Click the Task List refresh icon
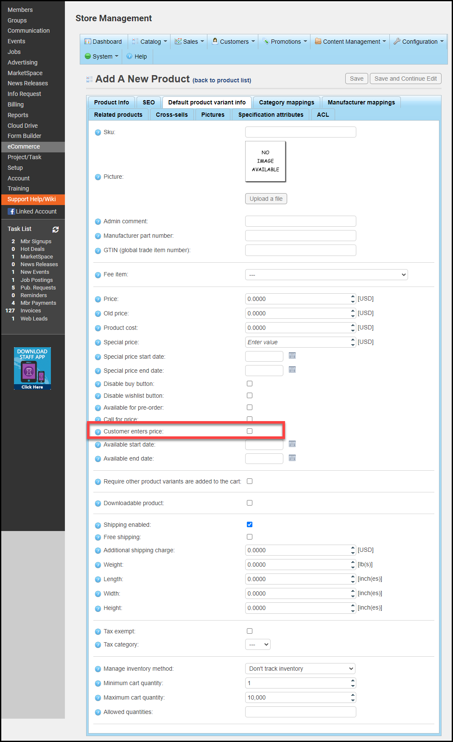The image size is (453, 742). click(56, 229)
